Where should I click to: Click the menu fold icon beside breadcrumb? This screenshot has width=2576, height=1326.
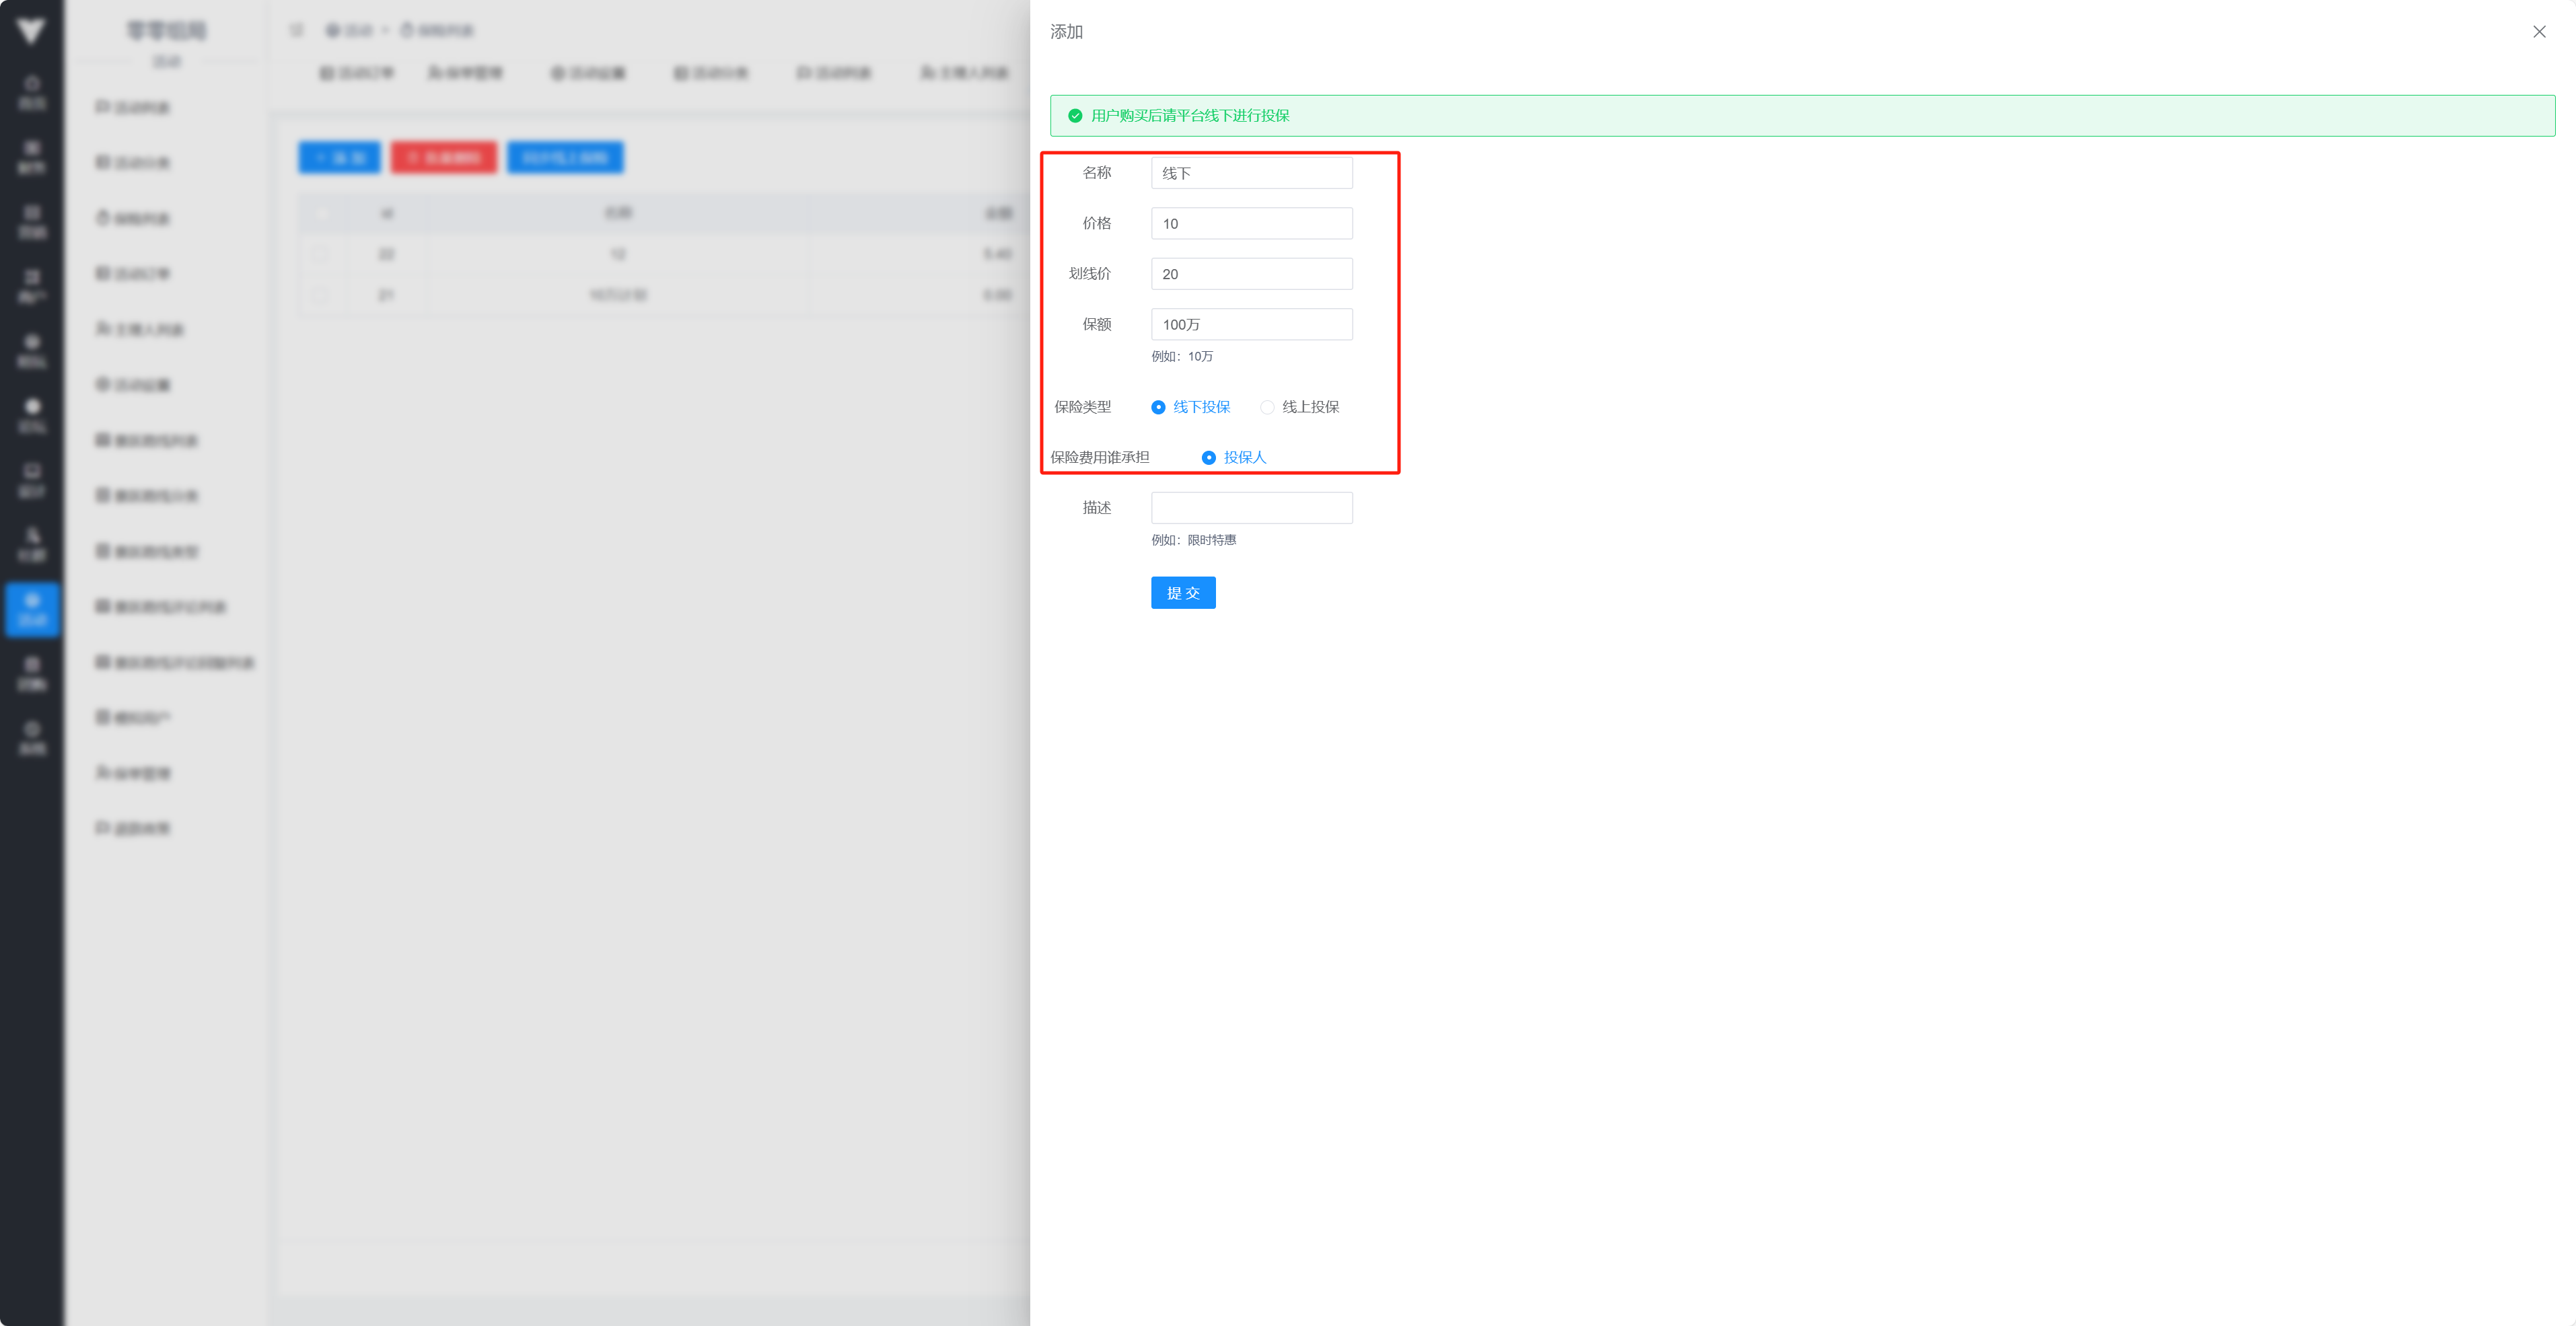(296, 30)
